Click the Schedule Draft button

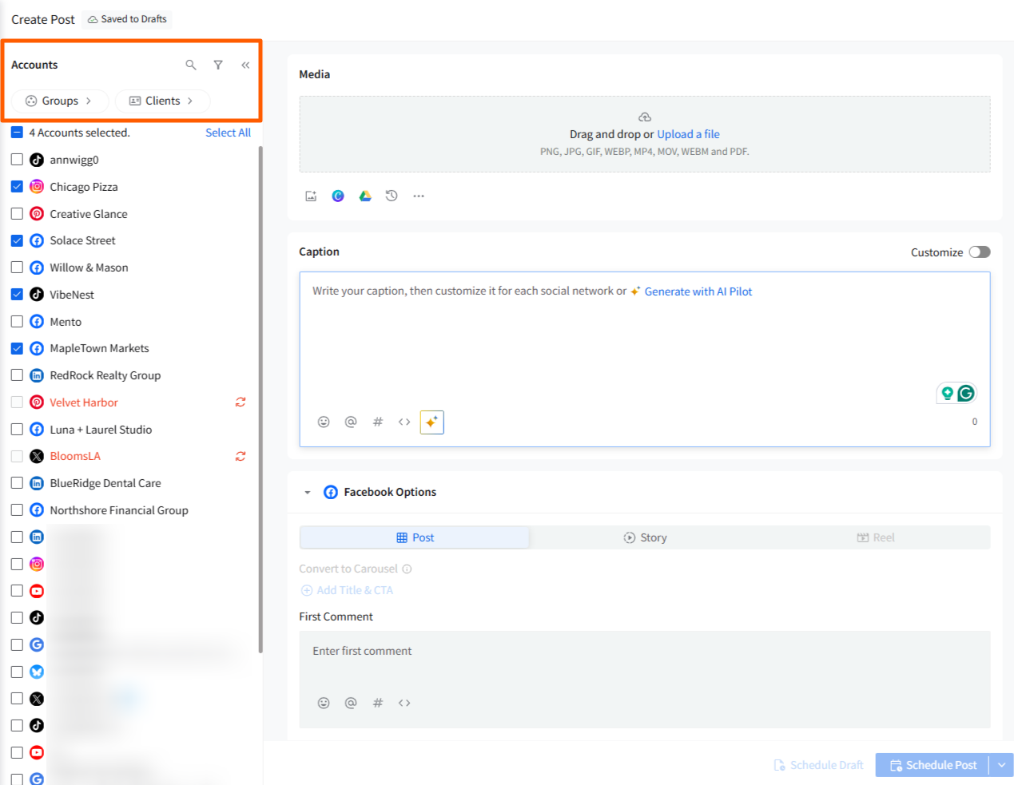[x=819, y=765]
